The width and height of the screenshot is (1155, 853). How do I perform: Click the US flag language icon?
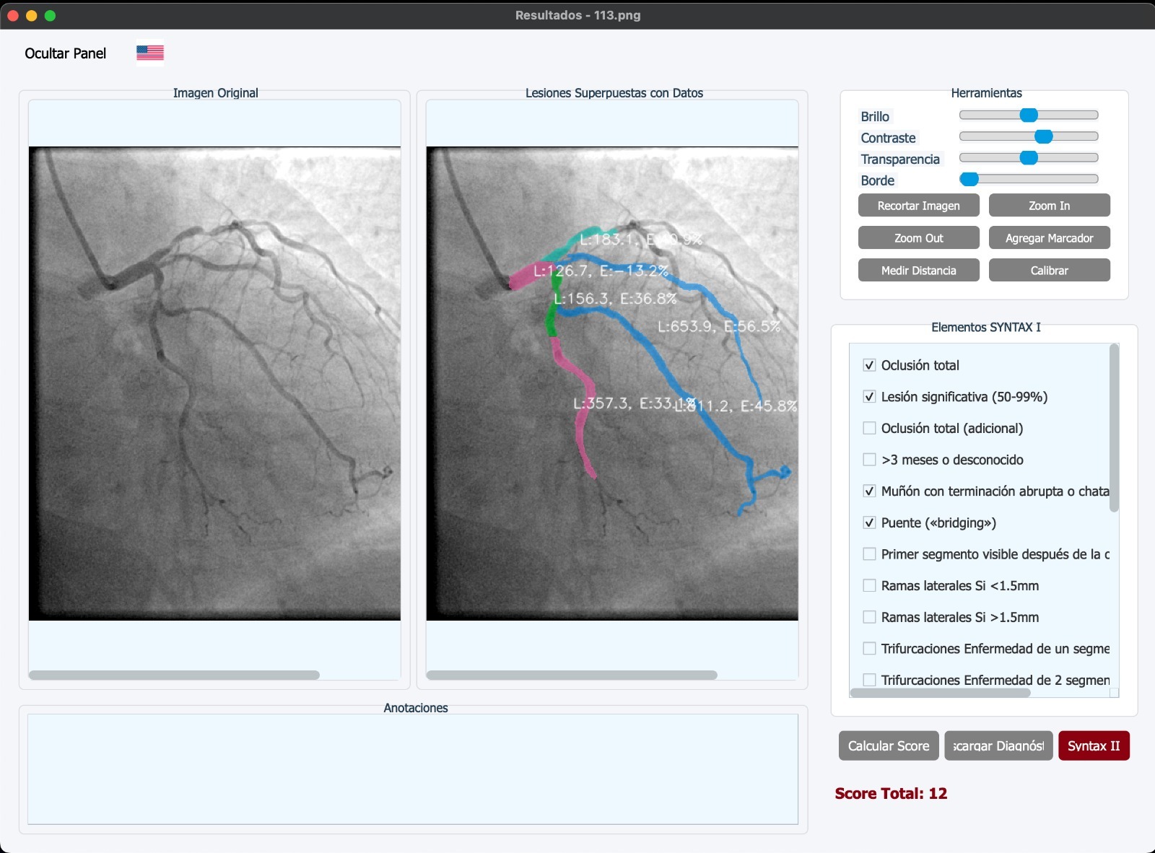pyautogui.click(x=150, y=53)
